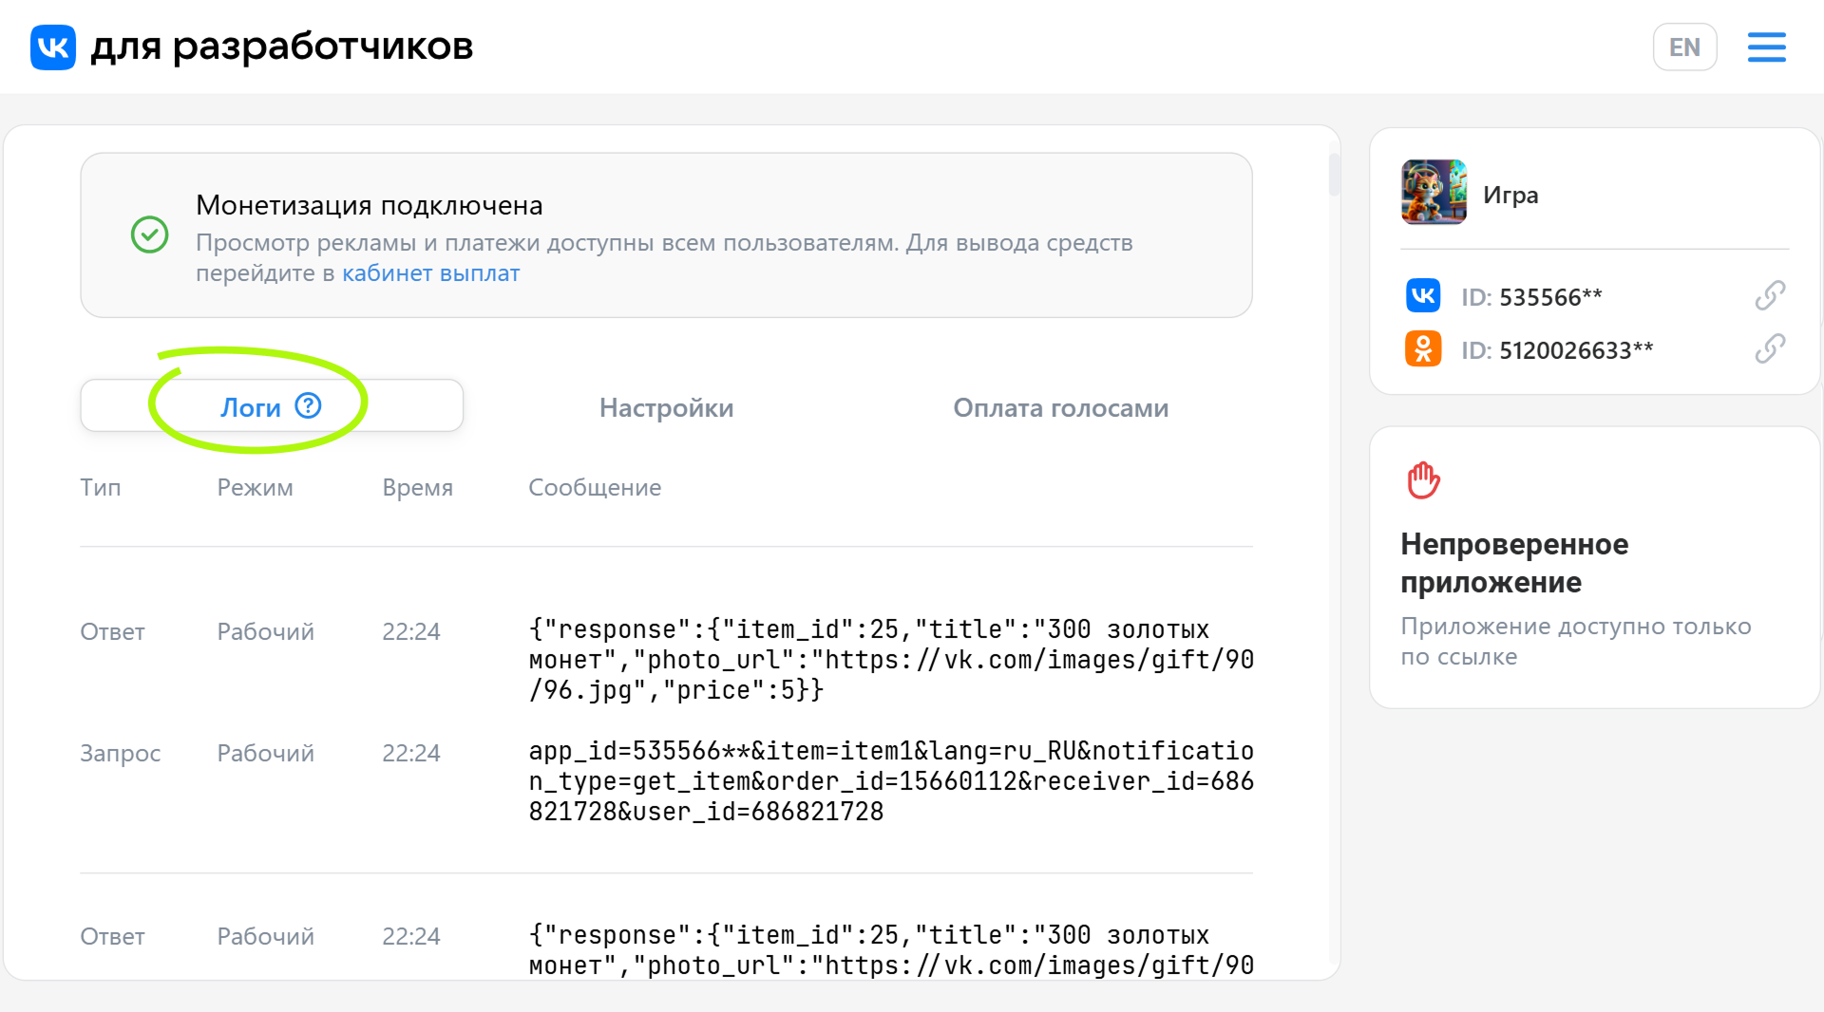Open the кабинет выплат link
The image size is (1824, 1012).
click(430, 273)
